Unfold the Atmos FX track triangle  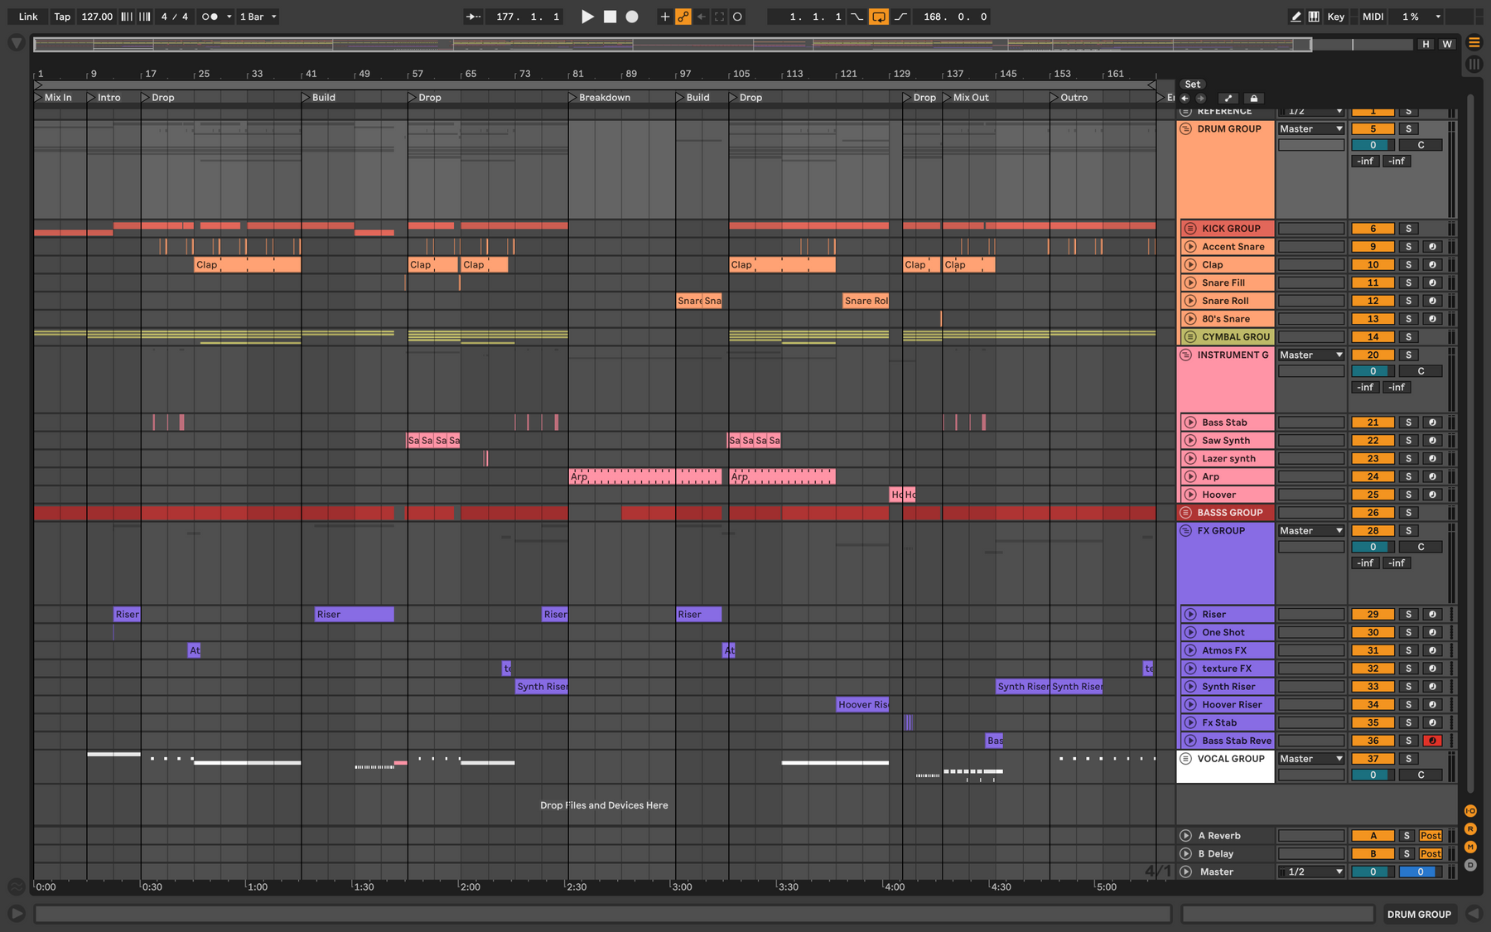click(x=1190, y=650)
